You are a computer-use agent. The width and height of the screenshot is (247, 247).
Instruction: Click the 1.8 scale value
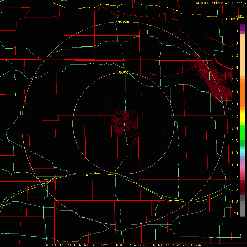tap(235, 153)
